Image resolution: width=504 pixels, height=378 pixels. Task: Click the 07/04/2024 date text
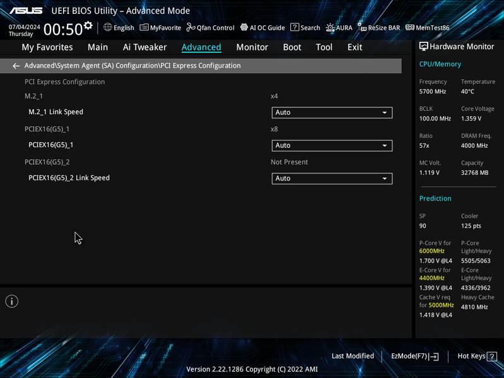25,27
